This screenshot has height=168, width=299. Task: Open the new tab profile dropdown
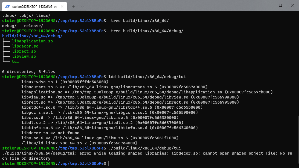point(82,6)
